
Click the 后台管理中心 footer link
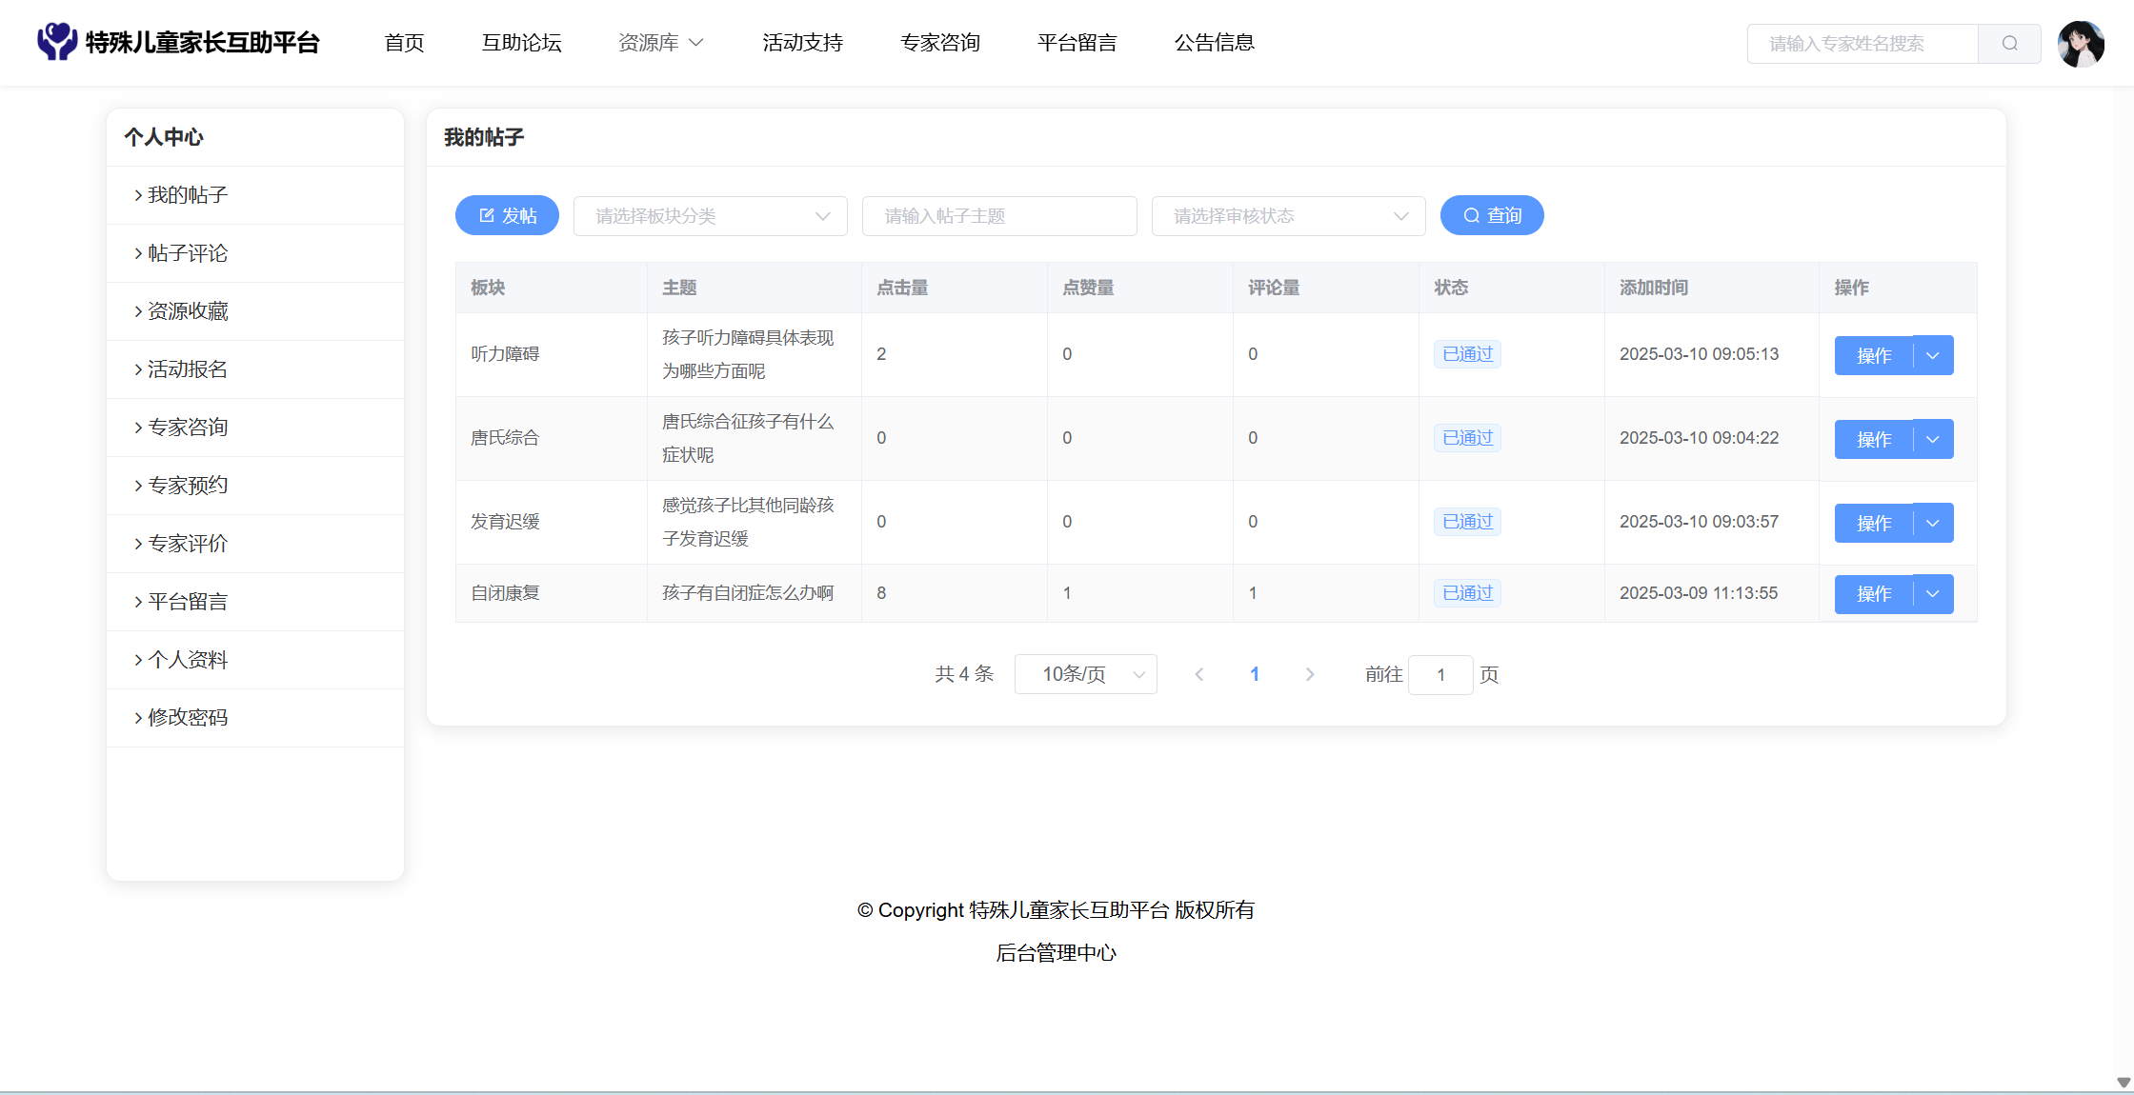1056,953
